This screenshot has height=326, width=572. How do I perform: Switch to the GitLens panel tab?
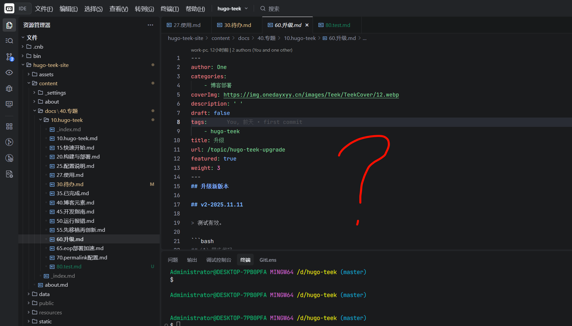pos(268,260)
